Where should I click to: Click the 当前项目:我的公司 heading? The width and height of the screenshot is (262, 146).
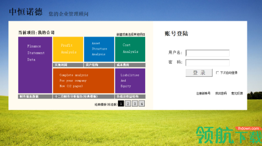36,33
